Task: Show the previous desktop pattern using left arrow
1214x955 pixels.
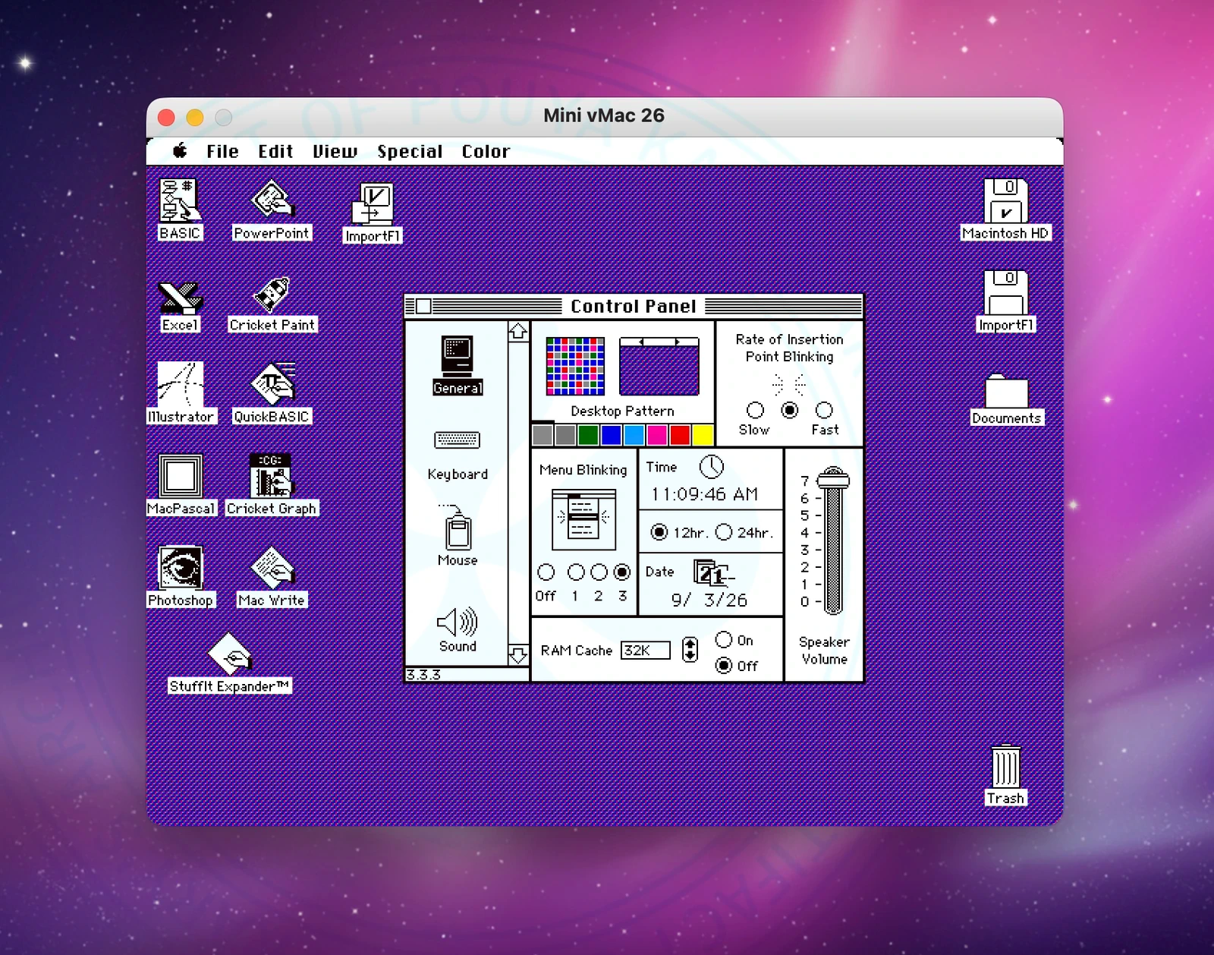Action: click(642, 342)
